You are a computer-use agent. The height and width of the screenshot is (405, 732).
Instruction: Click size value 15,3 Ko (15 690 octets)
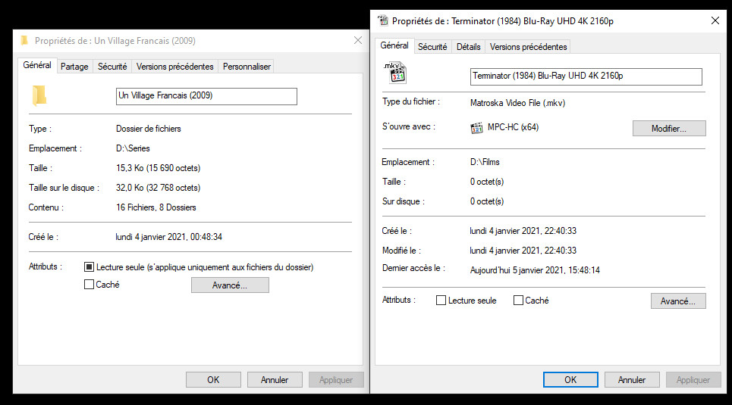[x=159, y=168]
